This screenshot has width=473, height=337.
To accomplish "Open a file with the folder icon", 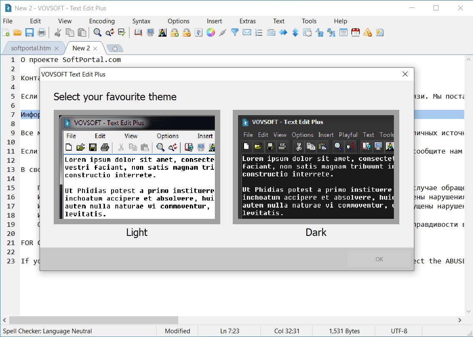I will click(x=17, y=32).
